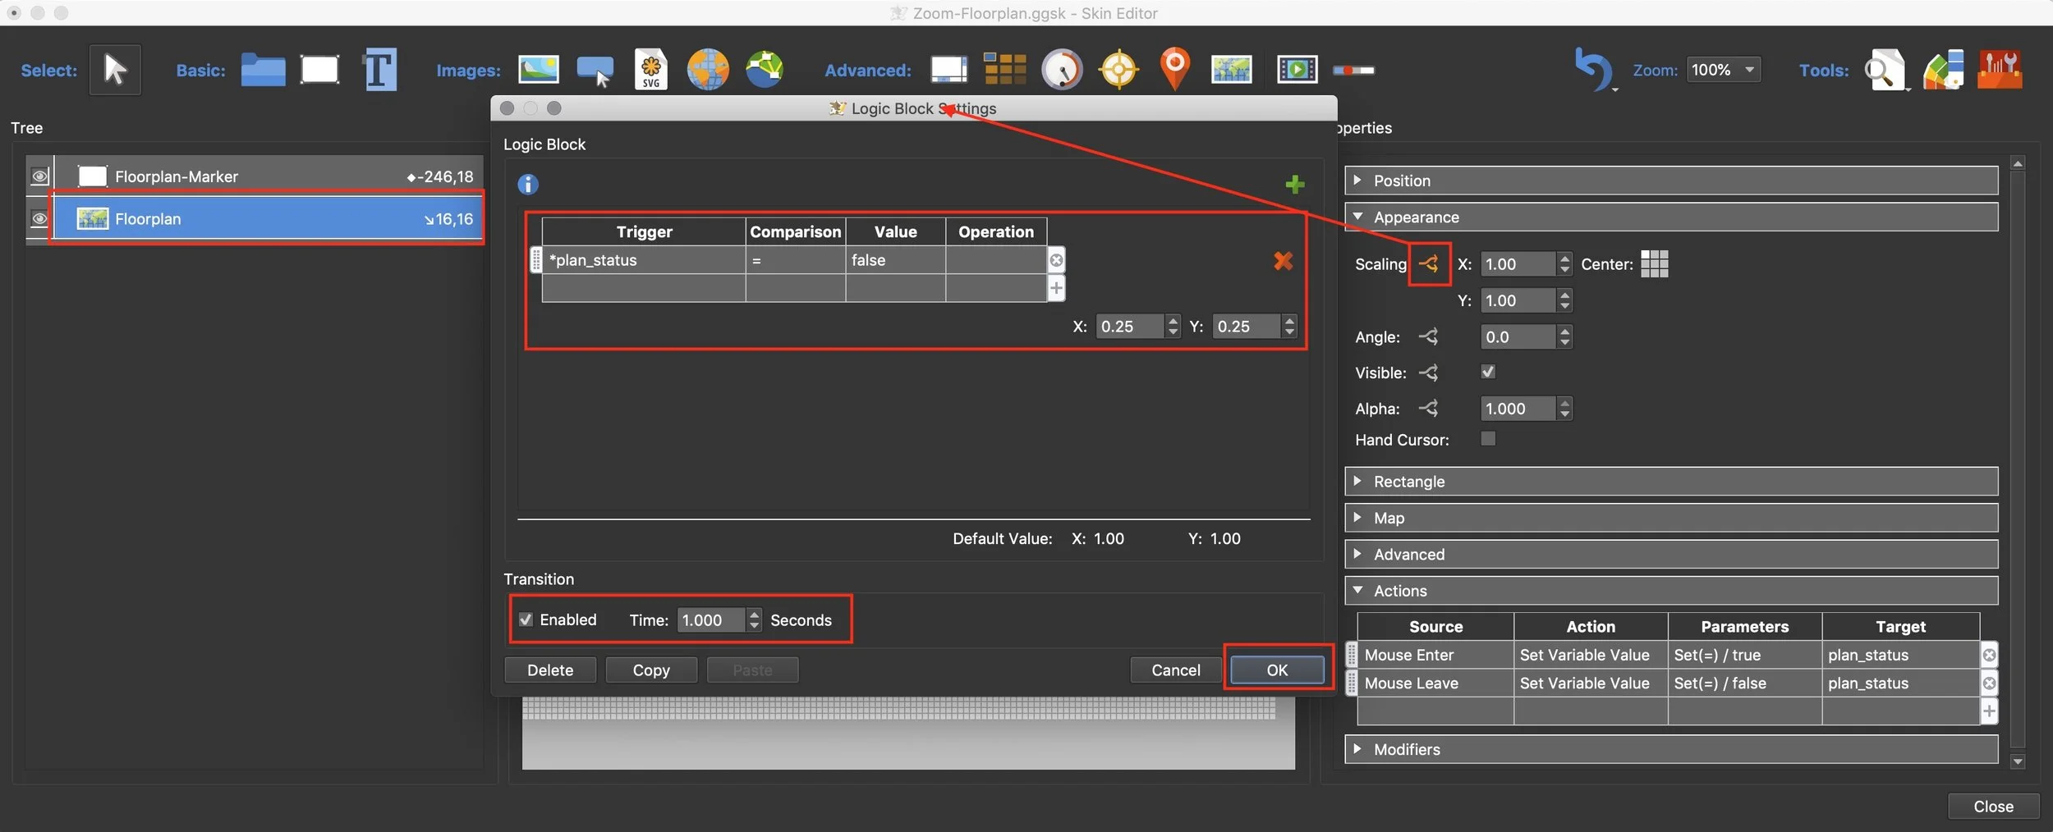Open the Angle logic block icon
This screenshot has width=2053, height=832.
[x=1429, y=336]
